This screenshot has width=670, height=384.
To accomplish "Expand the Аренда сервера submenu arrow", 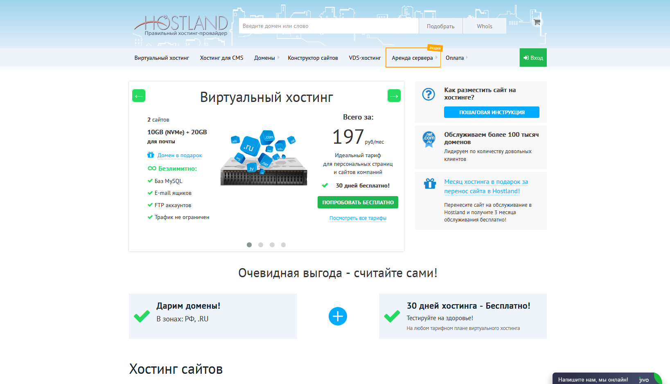I will coord(436,57).
